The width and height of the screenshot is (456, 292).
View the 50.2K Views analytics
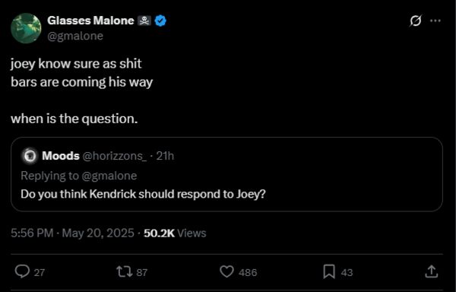pyautogui.click(x=175, y=233)
